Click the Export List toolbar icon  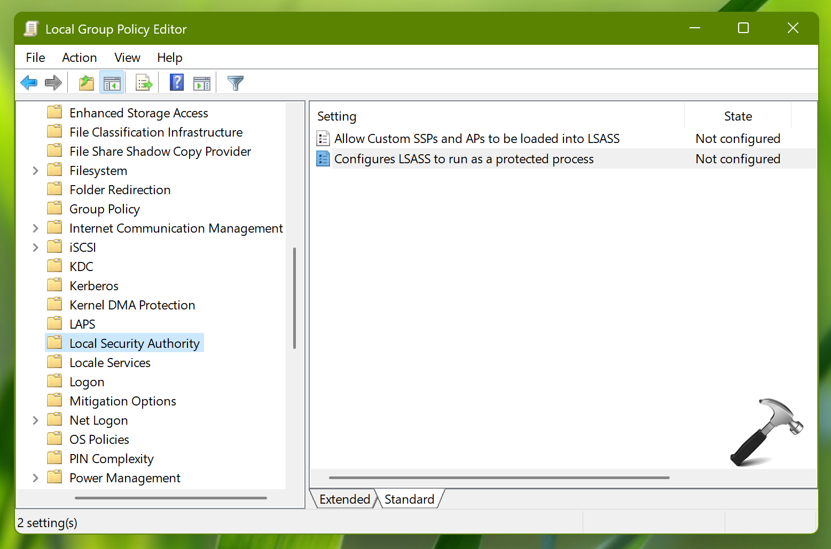tap(144, 83)
